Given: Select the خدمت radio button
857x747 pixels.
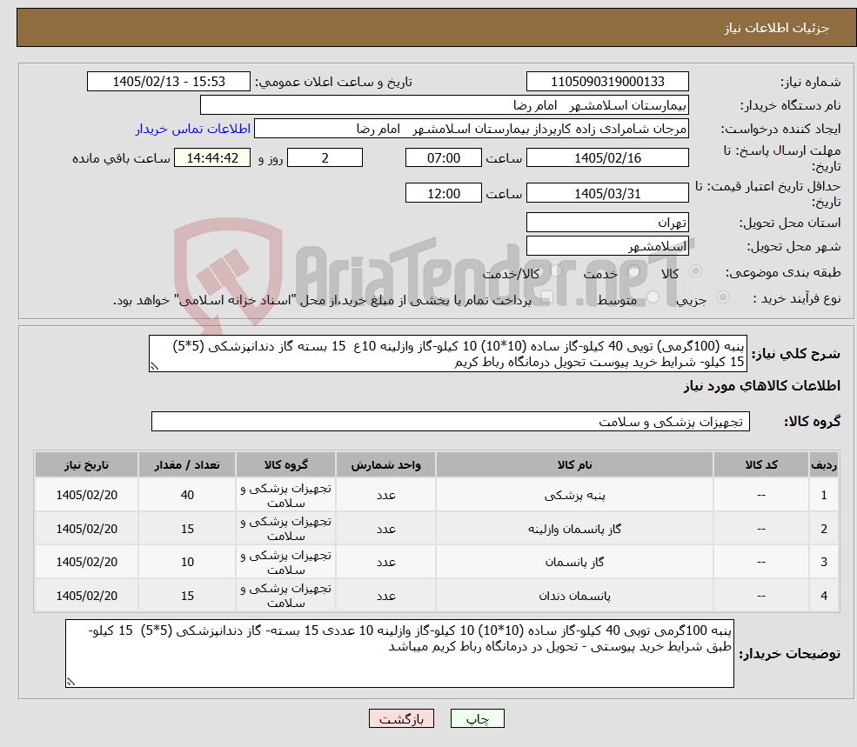Looking at the screenshot, I should tap(633, 271).
